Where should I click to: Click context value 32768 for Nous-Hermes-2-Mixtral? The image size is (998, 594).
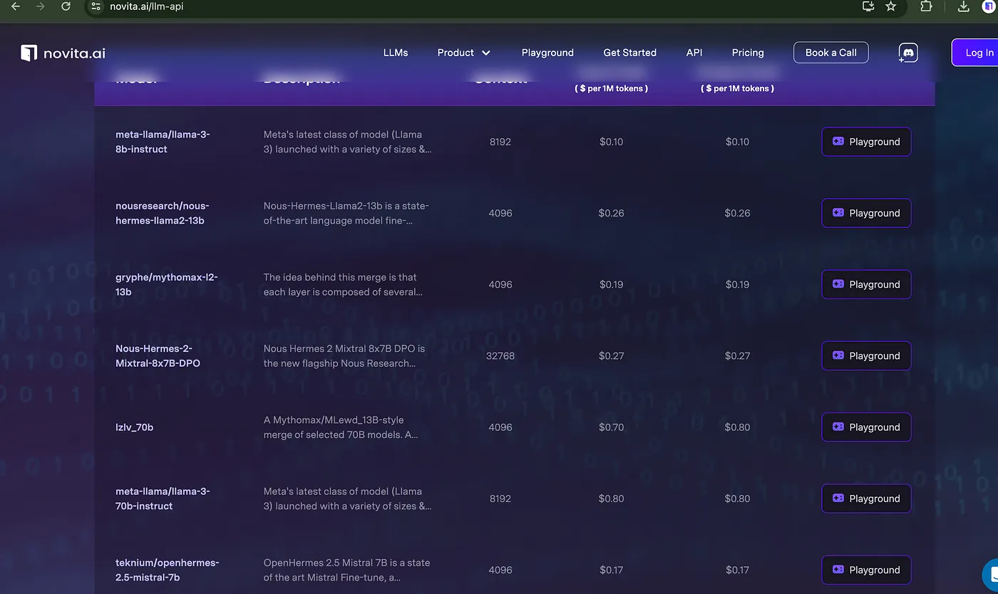click(x=500, y=356)
